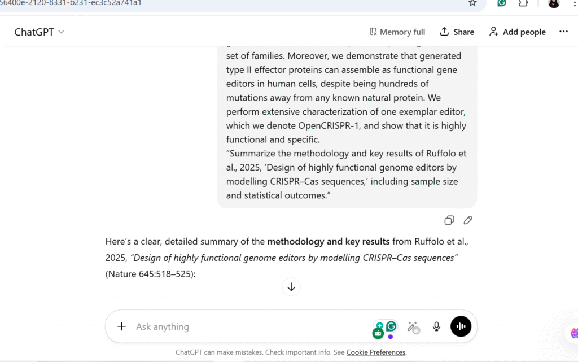Click the Grammarly icon in the composer
Viewport: 578px width, 362px height.
pos(391,326)
